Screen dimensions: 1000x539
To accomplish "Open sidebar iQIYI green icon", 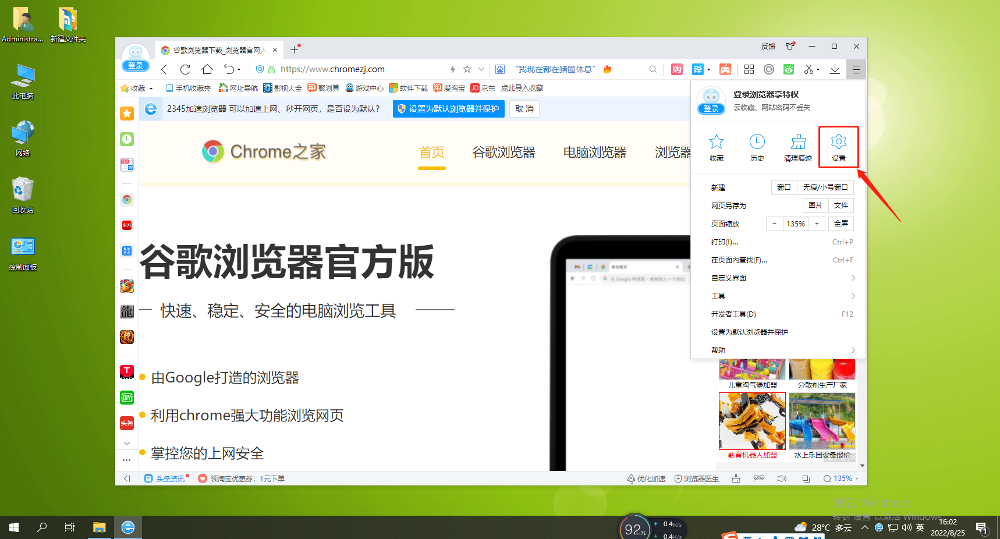I will coord(127,398).
